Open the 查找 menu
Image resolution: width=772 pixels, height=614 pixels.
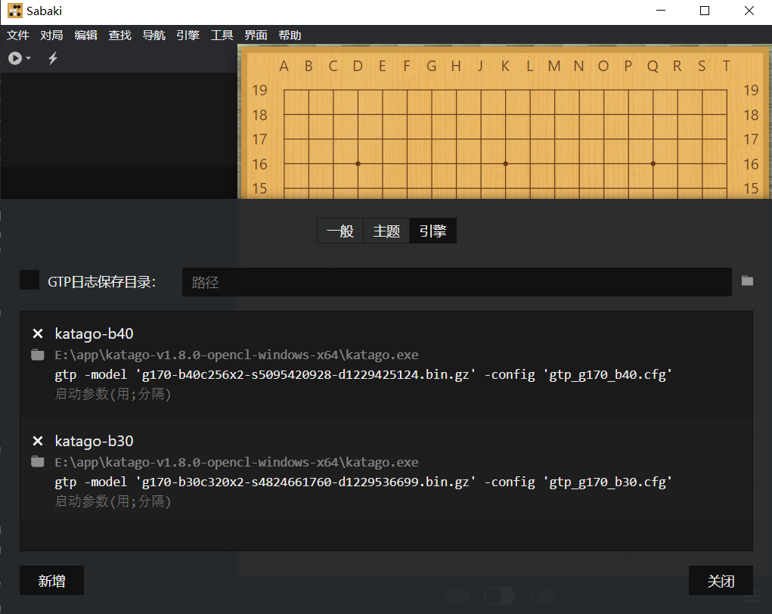point(119,36)
